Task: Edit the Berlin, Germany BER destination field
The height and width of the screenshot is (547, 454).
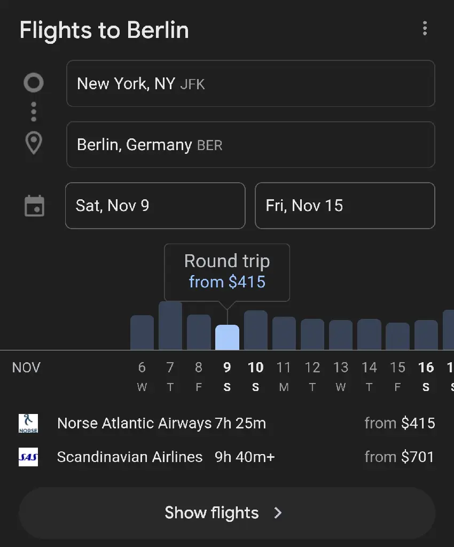Action: point(251,144)
